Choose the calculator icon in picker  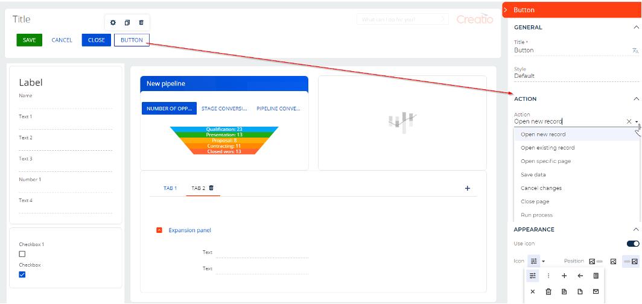pos(596,276)
